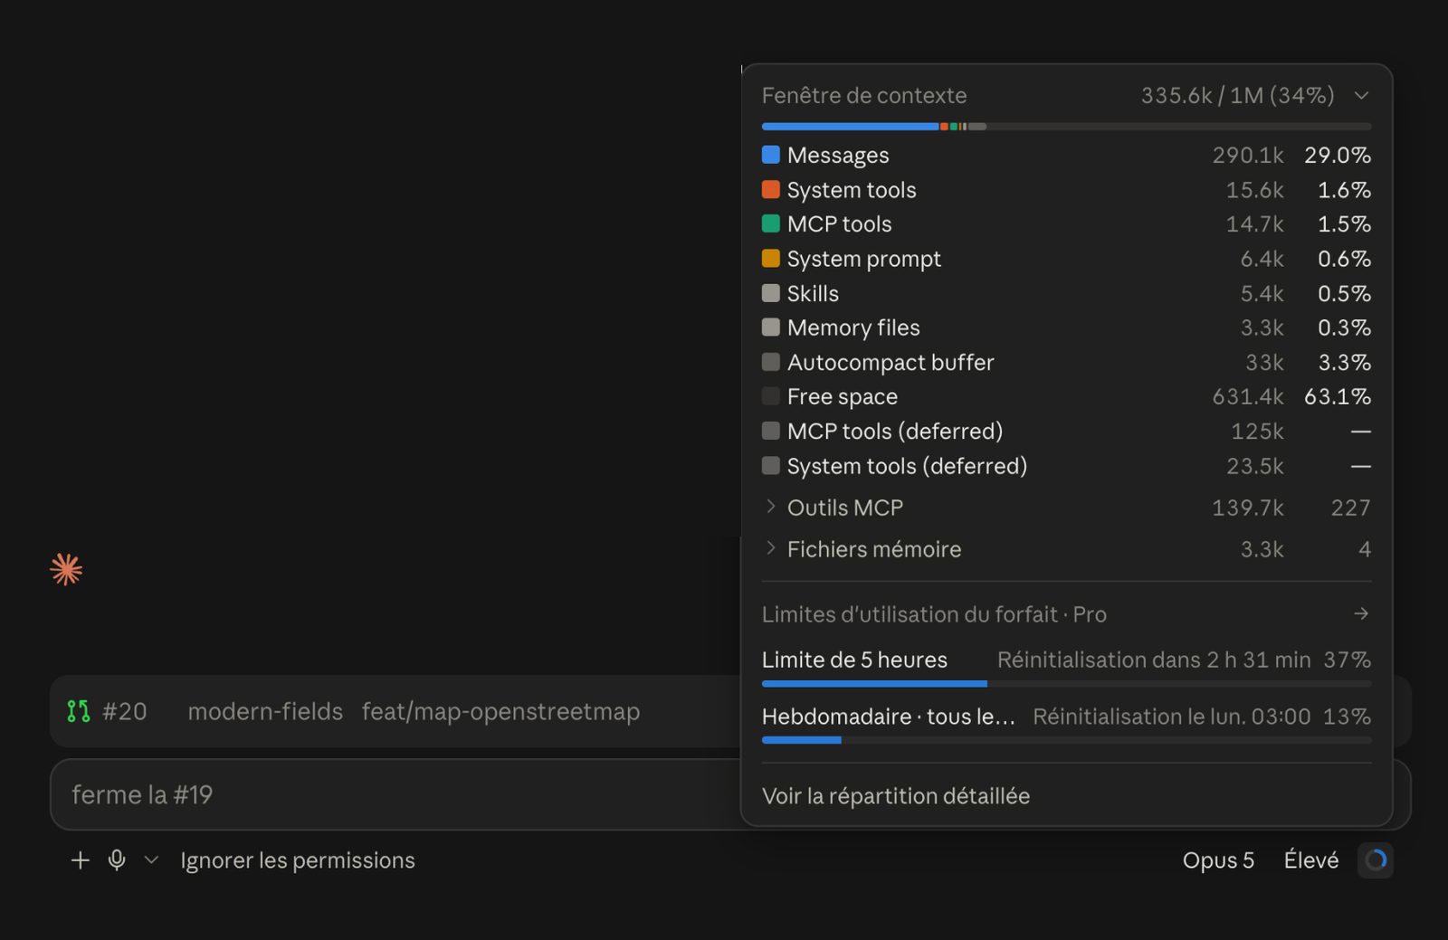Click the Skills row label
The width and height of the screenshot is (1448, 940).
click(813, 293)
